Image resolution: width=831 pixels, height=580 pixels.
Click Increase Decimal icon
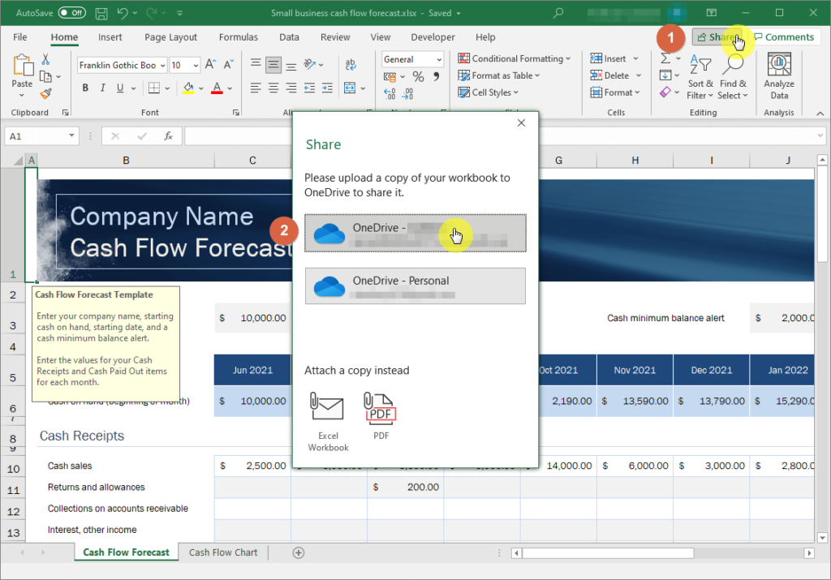click(390, 94)
